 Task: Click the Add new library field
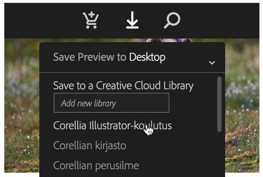coord(111,103)
